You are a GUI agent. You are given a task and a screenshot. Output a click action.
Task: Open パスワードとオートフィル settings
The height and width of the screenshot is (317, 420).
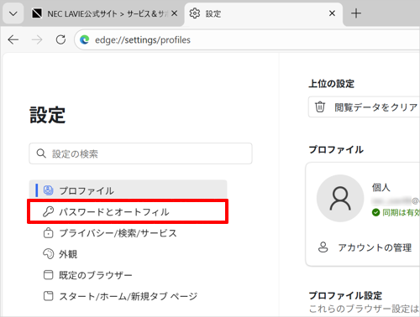tap(128, 211)
